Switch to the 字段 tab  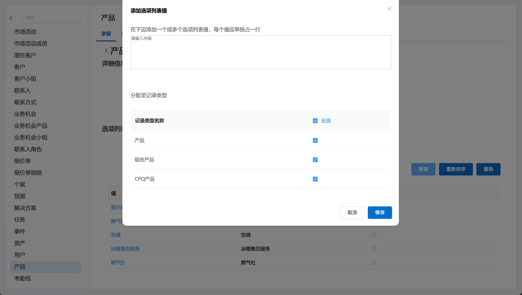pos(106,34)
